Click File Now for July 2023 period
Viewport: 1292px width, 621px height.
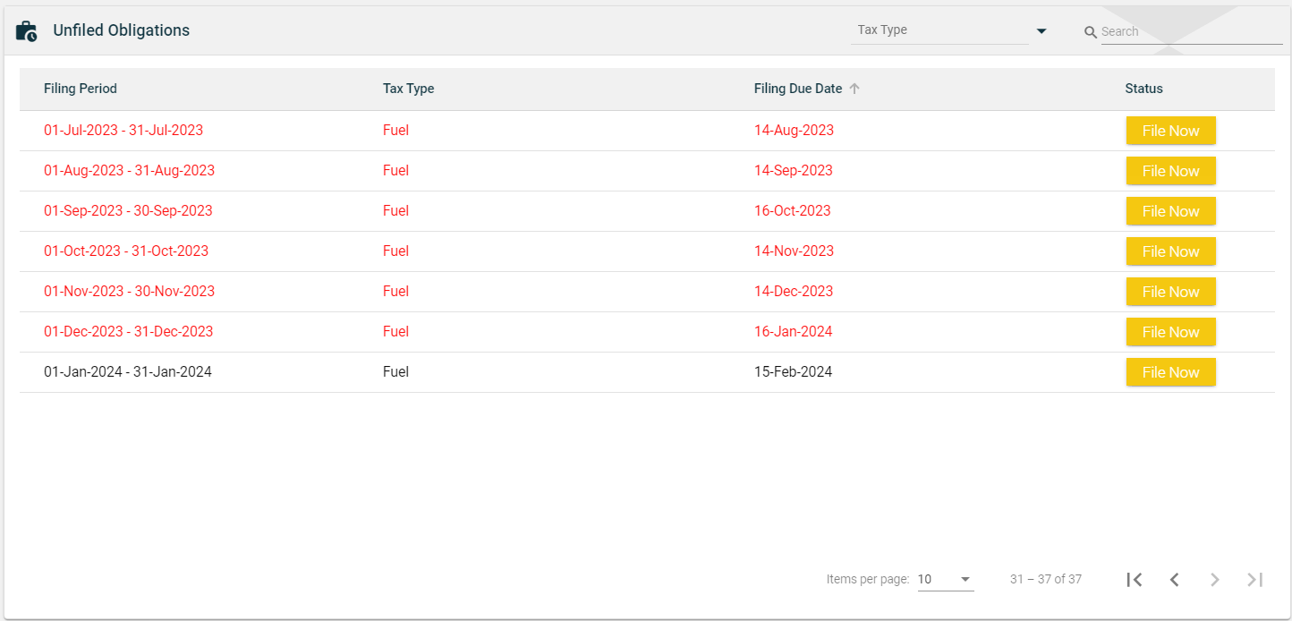pyautogui.click(x=1170, y=131)
